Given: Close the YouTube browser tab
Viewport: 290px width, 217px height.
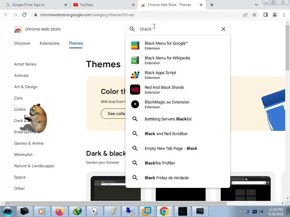Looking at the screenshot, I should (x=133, y=5).
